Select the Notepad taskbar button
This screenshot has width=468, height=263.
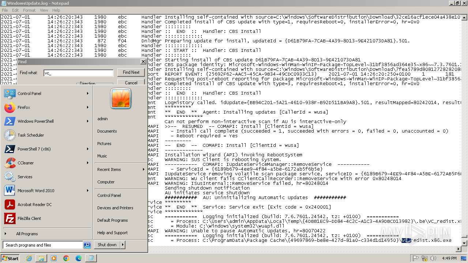pos(90,258)
